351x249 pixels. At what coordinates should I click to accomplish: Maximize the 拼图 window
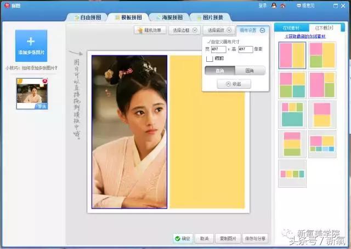[335, 6]
